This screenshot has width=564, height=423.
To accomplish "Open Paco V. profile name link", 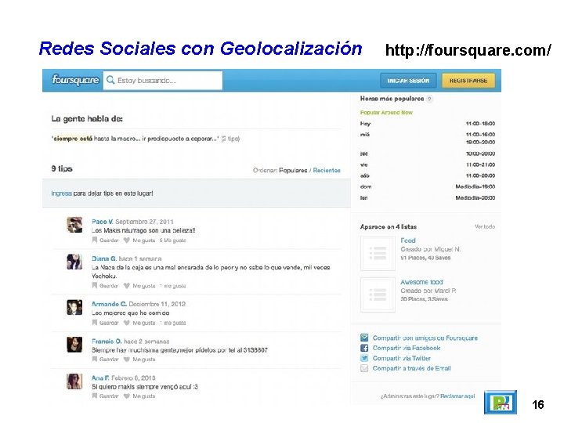I will tap(102, 222).
